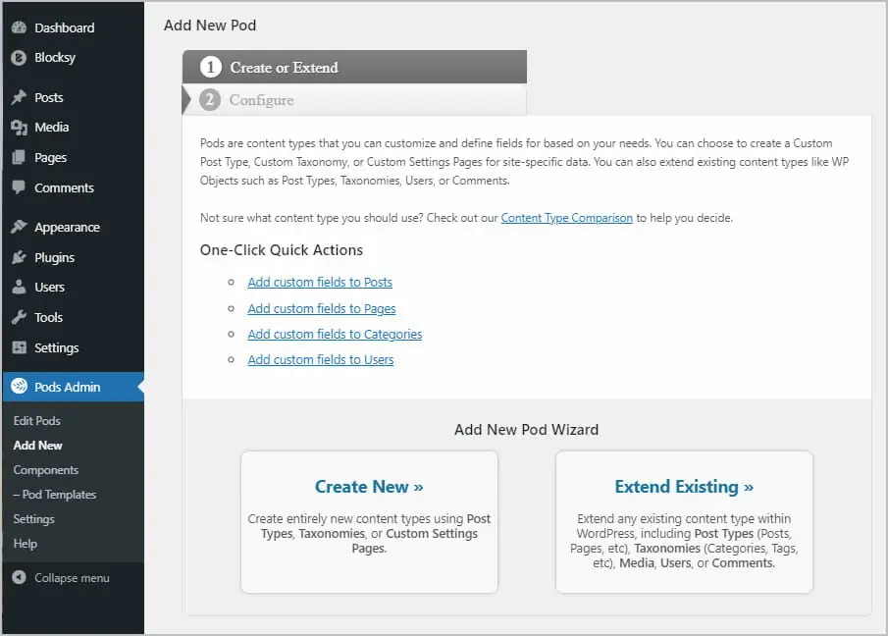Open the Plugins menu item
This screenshot has height=636, width=888.
click(73, 257)
